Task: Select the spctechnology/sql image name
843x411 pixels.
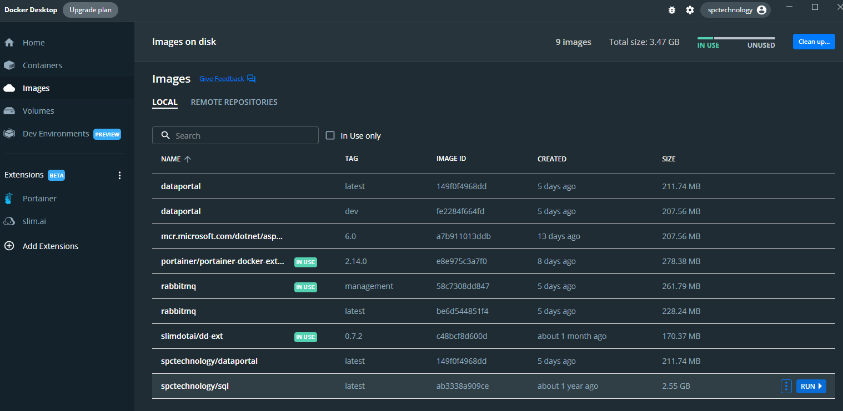Action: [x=195, y=386]
